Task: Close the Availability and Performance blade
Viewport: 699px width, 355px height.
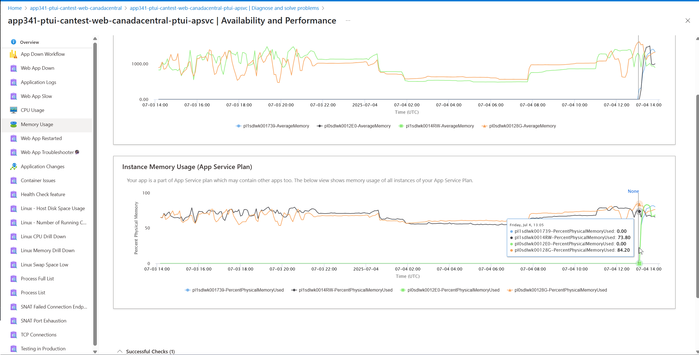Action: coord(688,21)
